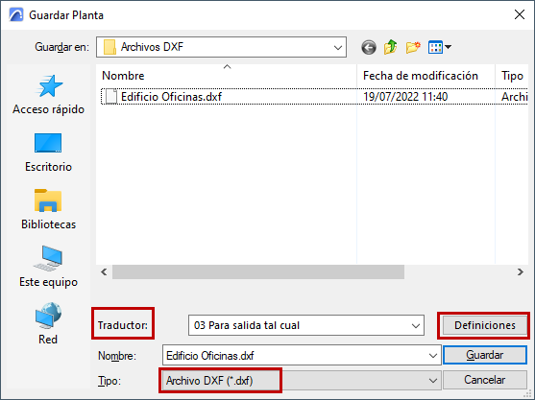This screenshot has width=535, height=400.
Task: Click the Archicad icon in the title bar
Action: pos(16,15)
